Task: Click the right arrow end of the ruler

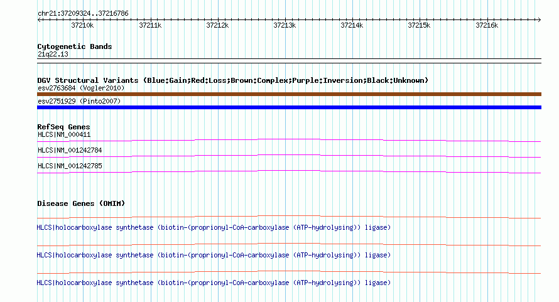Action: 539,19
